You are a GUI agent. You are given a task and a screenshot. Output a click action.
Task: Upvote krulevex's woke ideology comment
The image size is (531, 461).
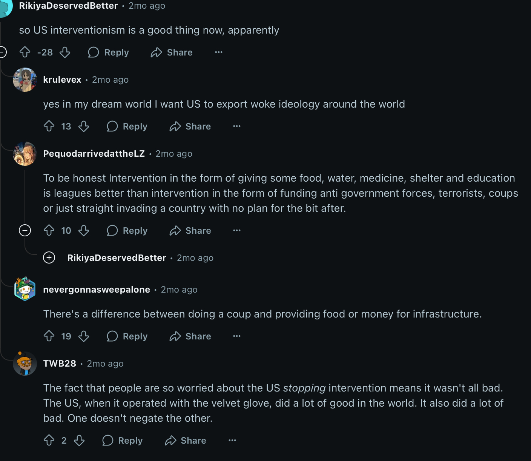[x=49, y=126]
